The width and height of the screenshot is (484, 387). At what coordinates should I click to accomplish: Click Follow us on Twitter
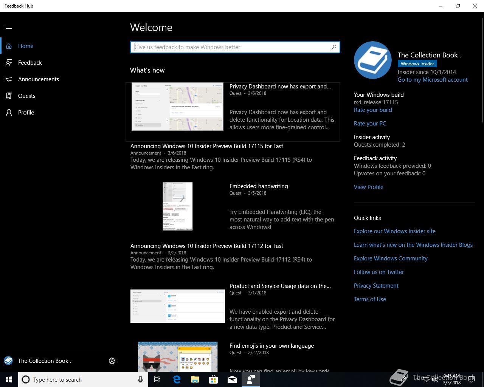pyautogui.click(x=379, y=272)
